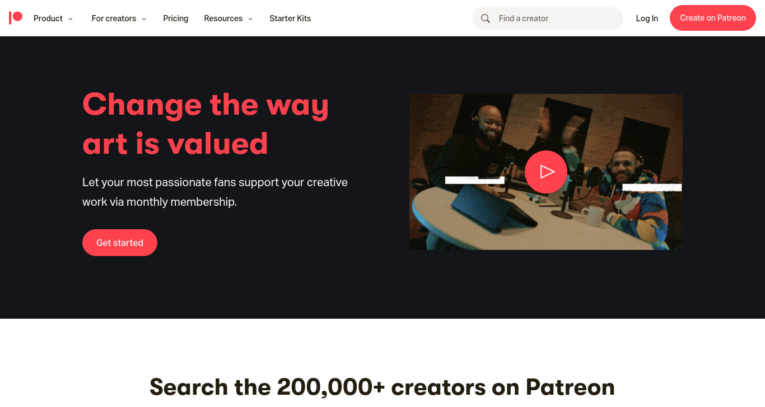The width and height of the screenshot is (765, 407).
Task: Open the Product menu label
Action: 48,18
